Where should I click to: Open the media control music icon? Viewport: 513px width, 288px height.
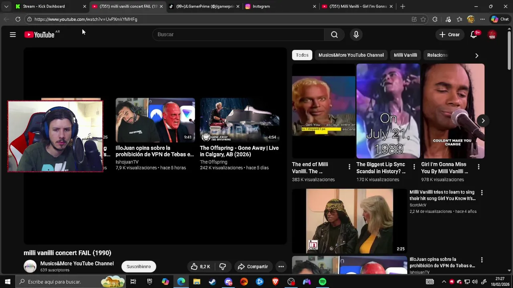(x=448, y=19)
